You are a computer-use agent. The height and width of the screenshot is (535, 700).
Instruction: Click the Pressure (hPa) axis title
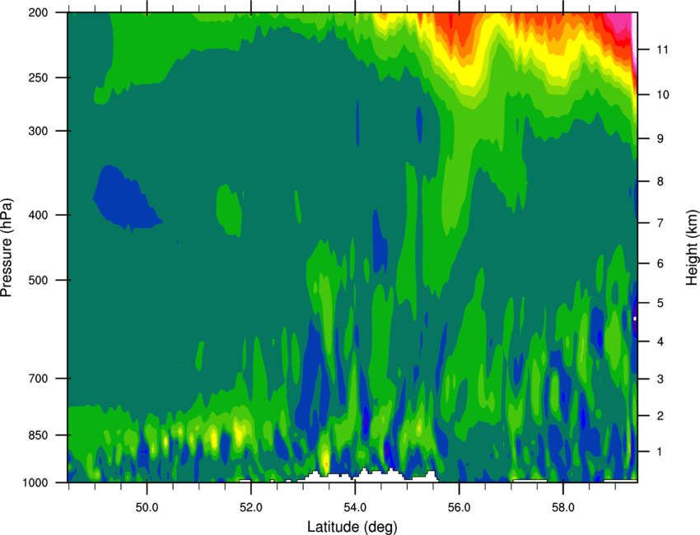coord(7,248)
